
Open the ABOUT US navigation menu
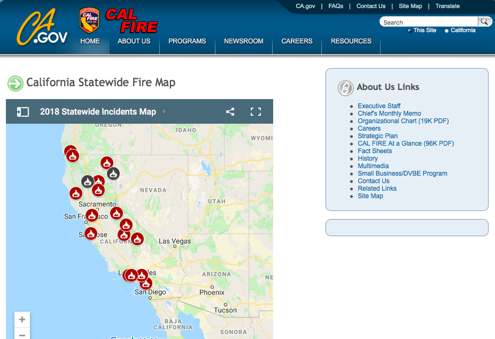(x=134, y=41)
